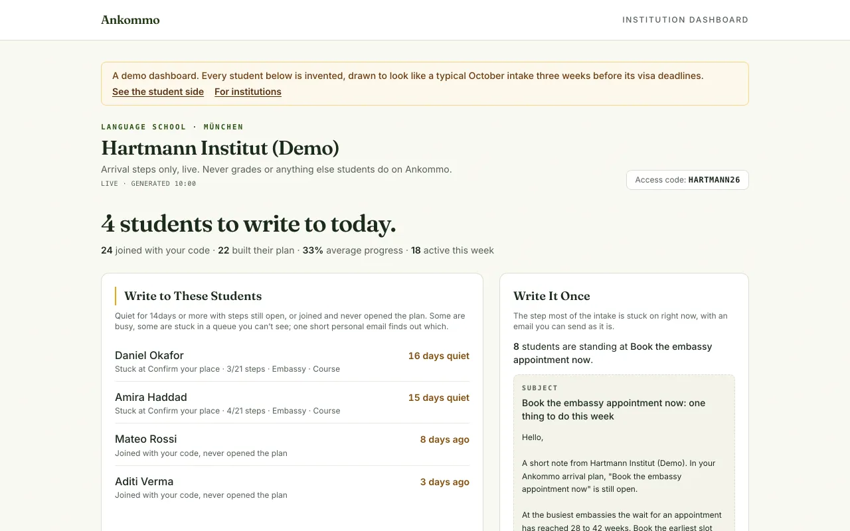The image size is (850, 531).
Task: Open the Ankommo logo home link
Action: 130,20
